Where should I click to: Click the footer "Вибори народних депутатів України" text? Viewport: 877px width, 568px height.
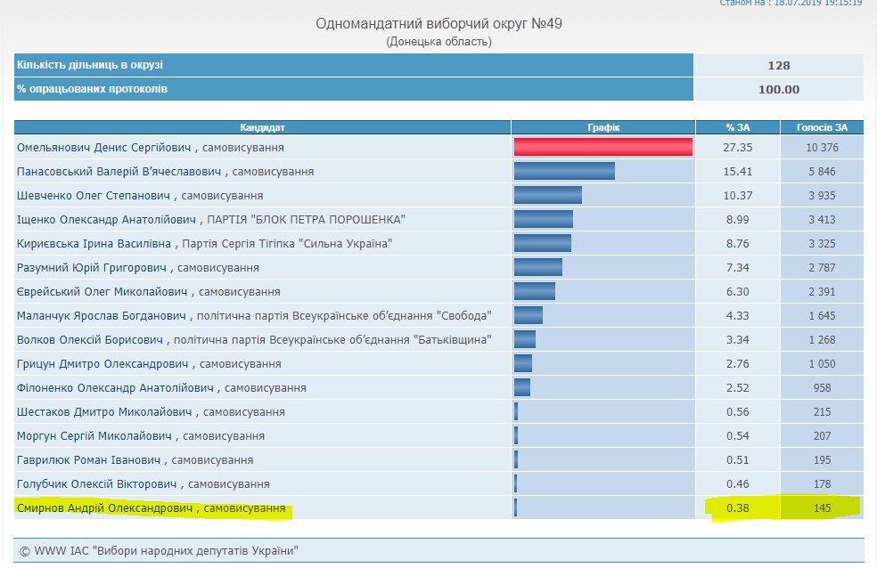pyautogui.click(x=192, y=552)
